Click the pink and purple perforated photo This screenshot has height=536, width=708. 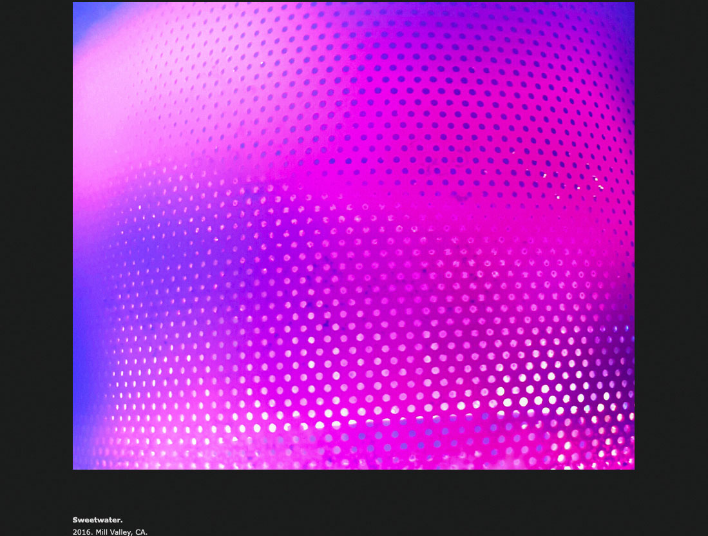(353, 235)
